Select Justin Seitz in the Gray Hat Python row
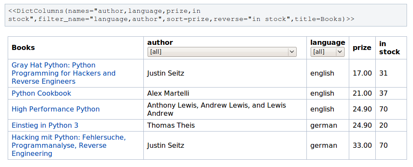Viewport: 413px width, 167px height. (x=166, y=73)
